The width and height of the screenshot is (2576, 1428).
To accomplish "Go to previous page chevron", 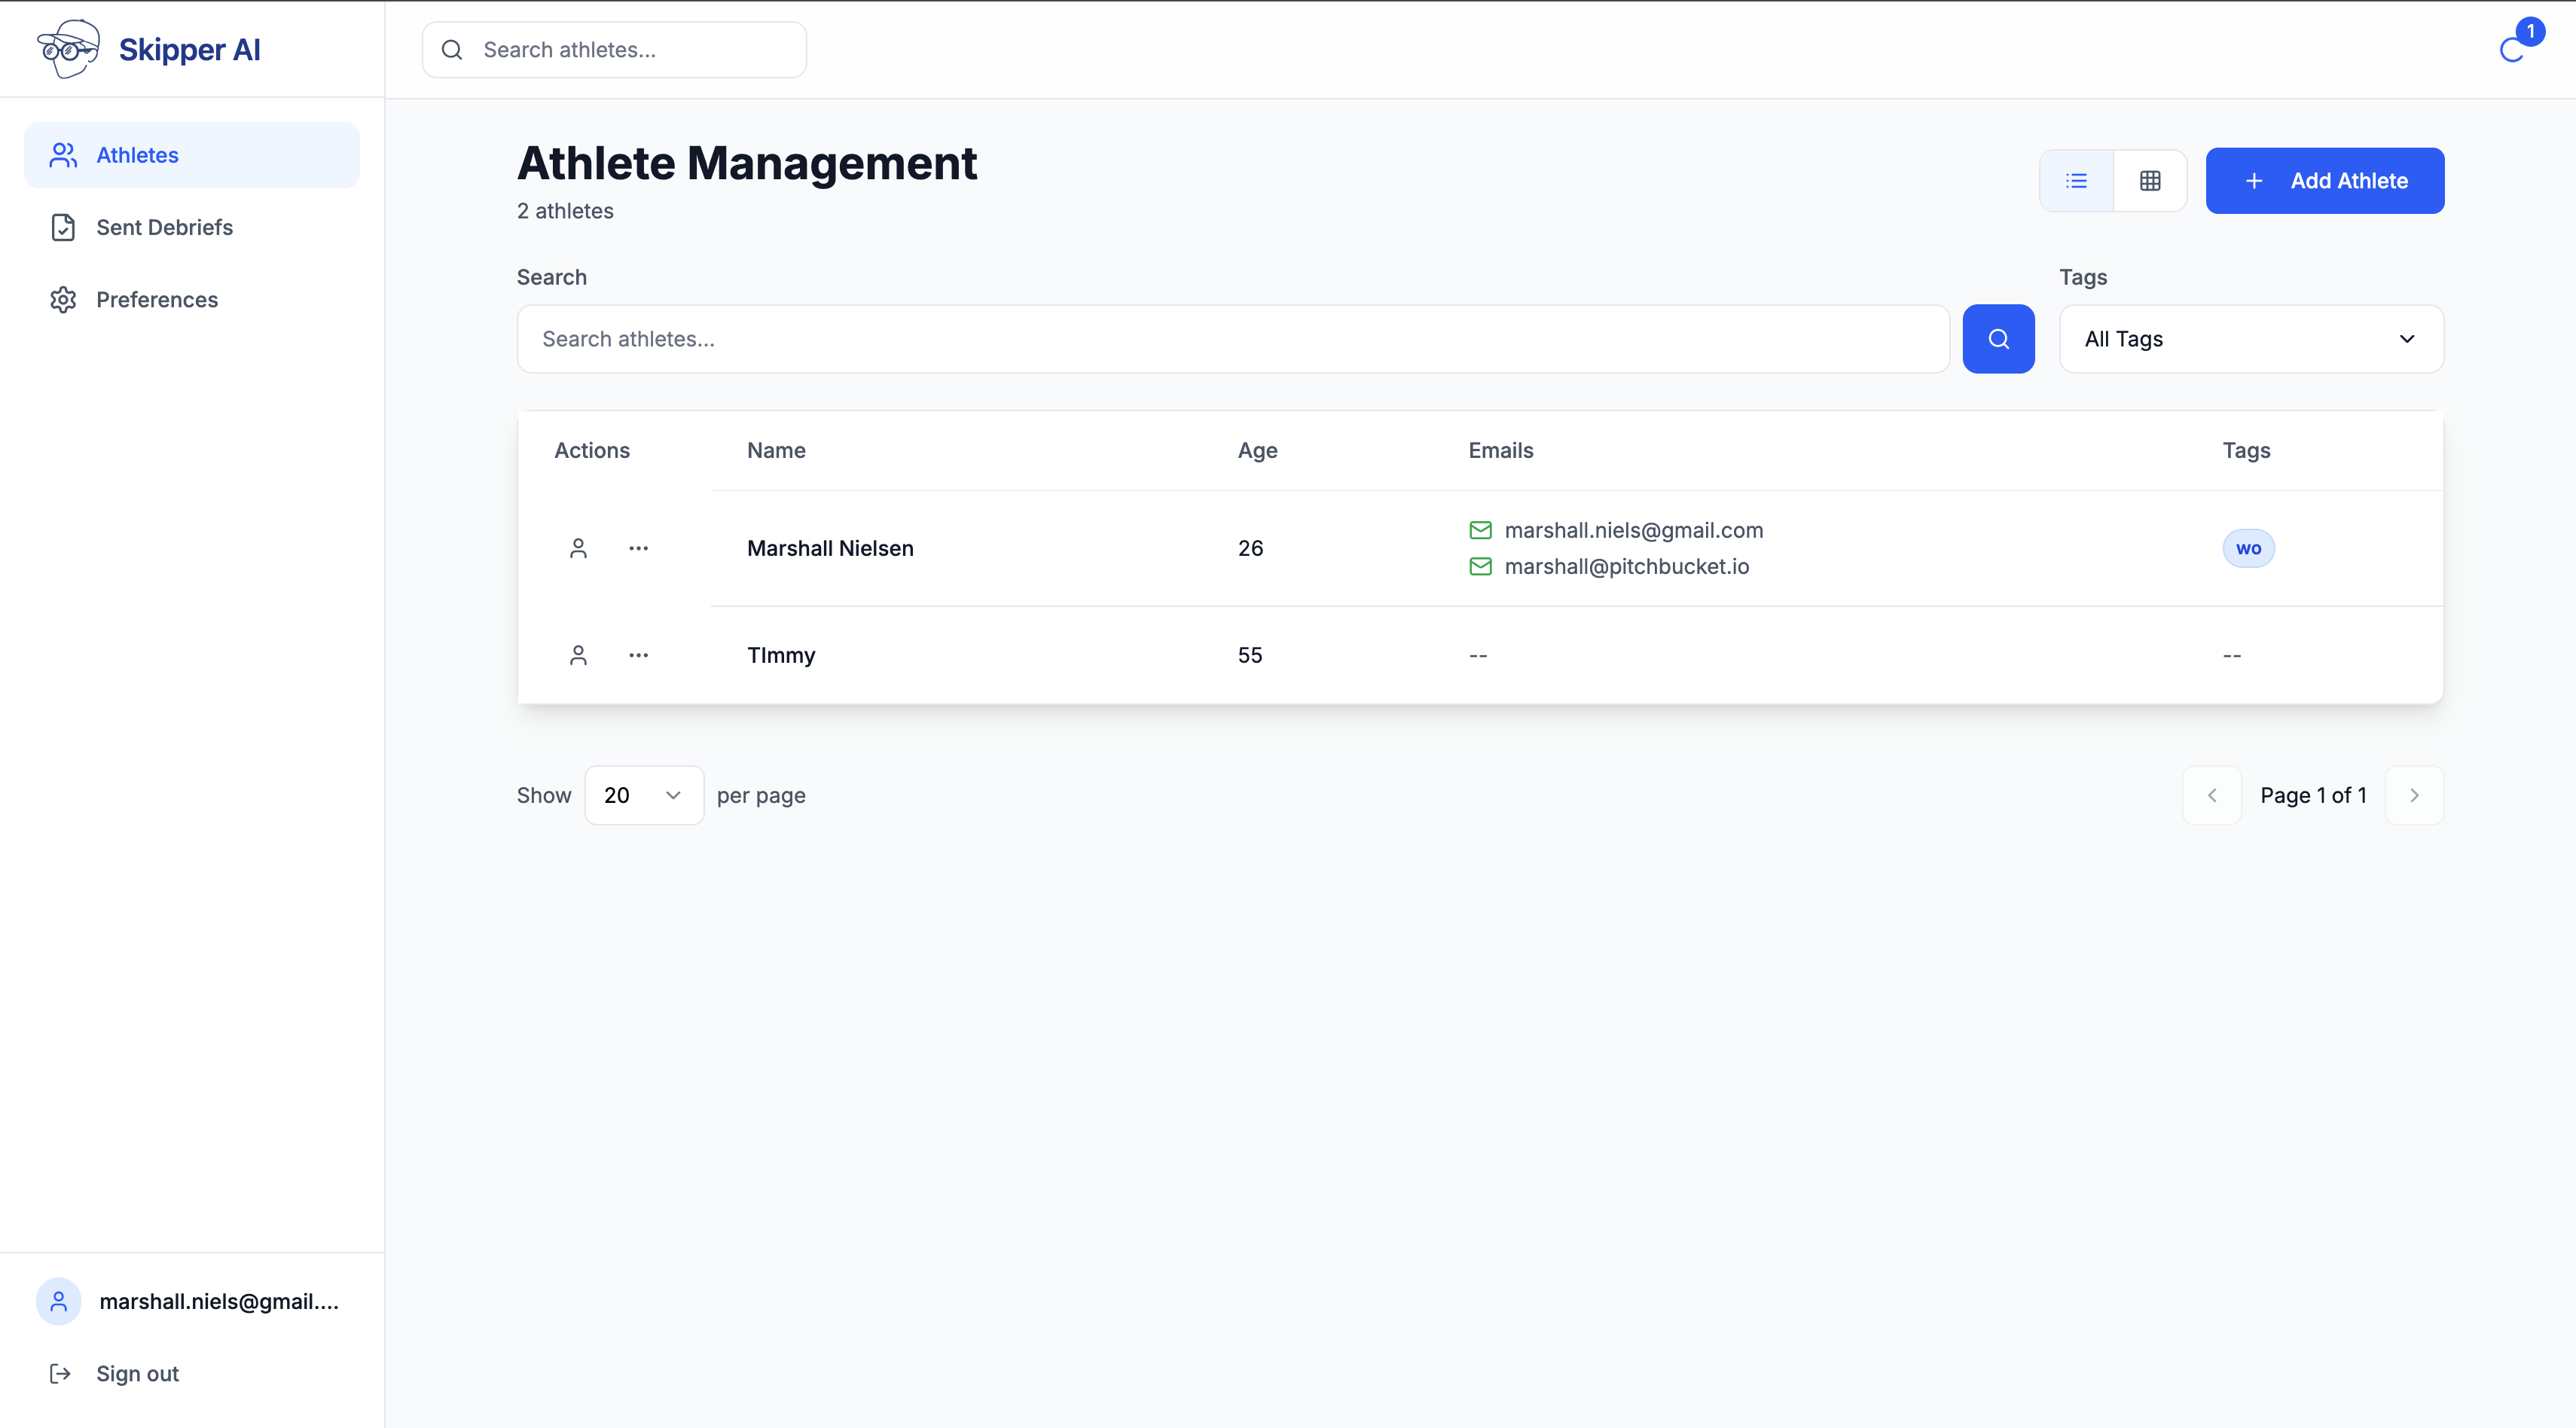I will pyautogui.click(x=2211, y=795).
